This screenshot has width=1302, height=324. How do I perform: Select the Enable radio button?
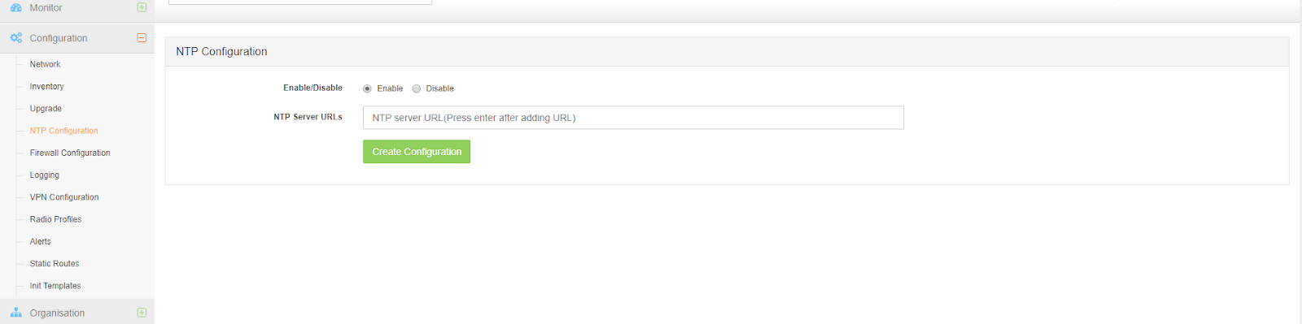click(x=367, y=89)
